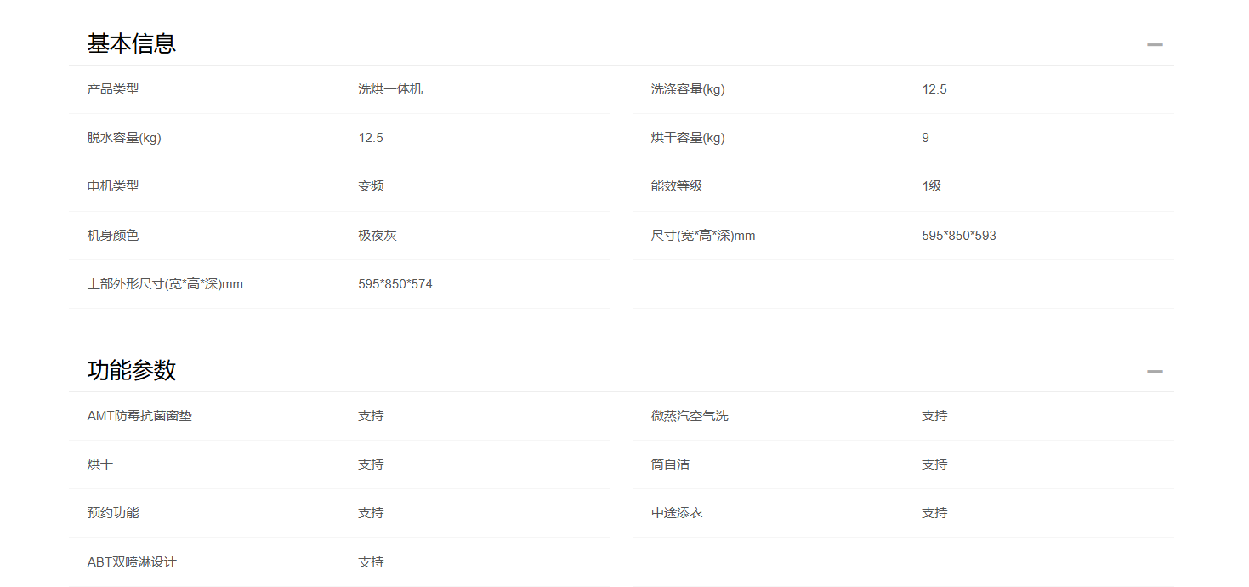Viewport: 1249px width, 587px height.
Task: Select the 预约功能 label
Action: coord(113,513)
